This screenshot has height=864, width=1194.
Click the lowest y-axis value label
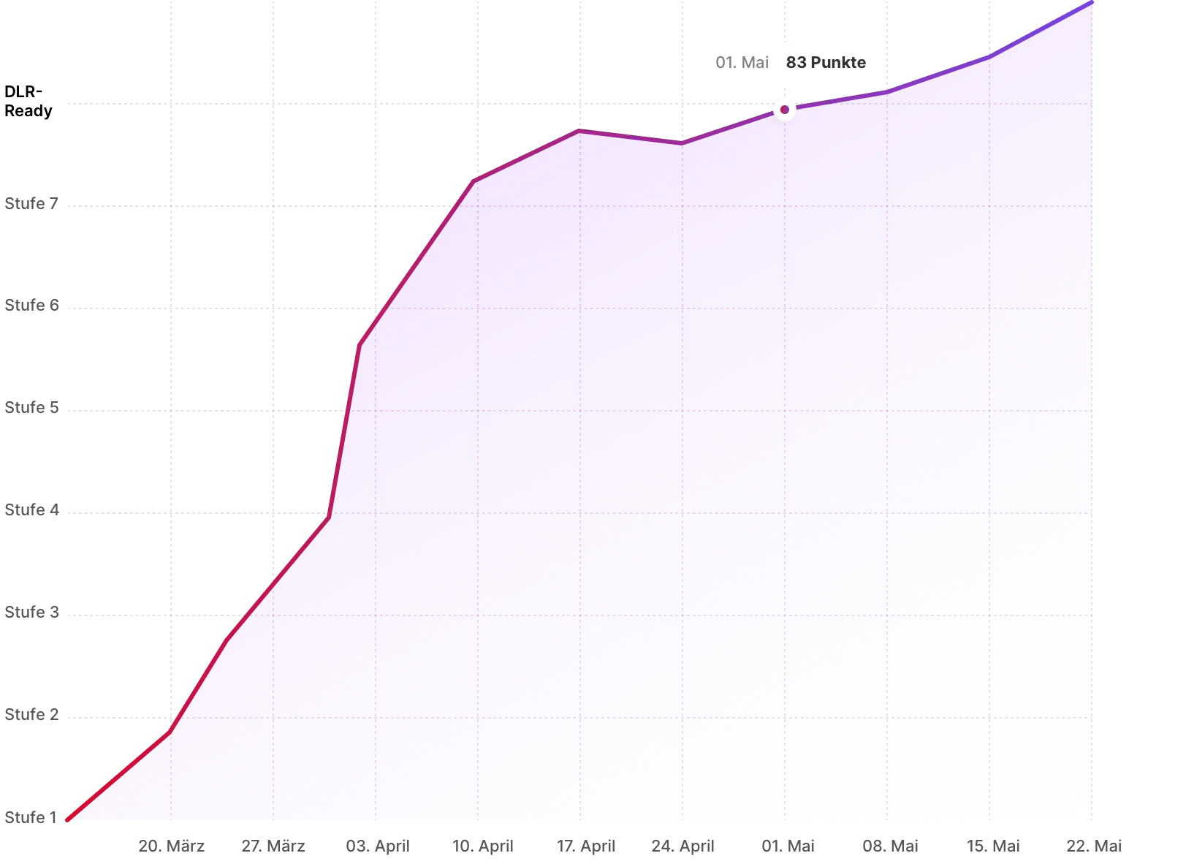31,816
